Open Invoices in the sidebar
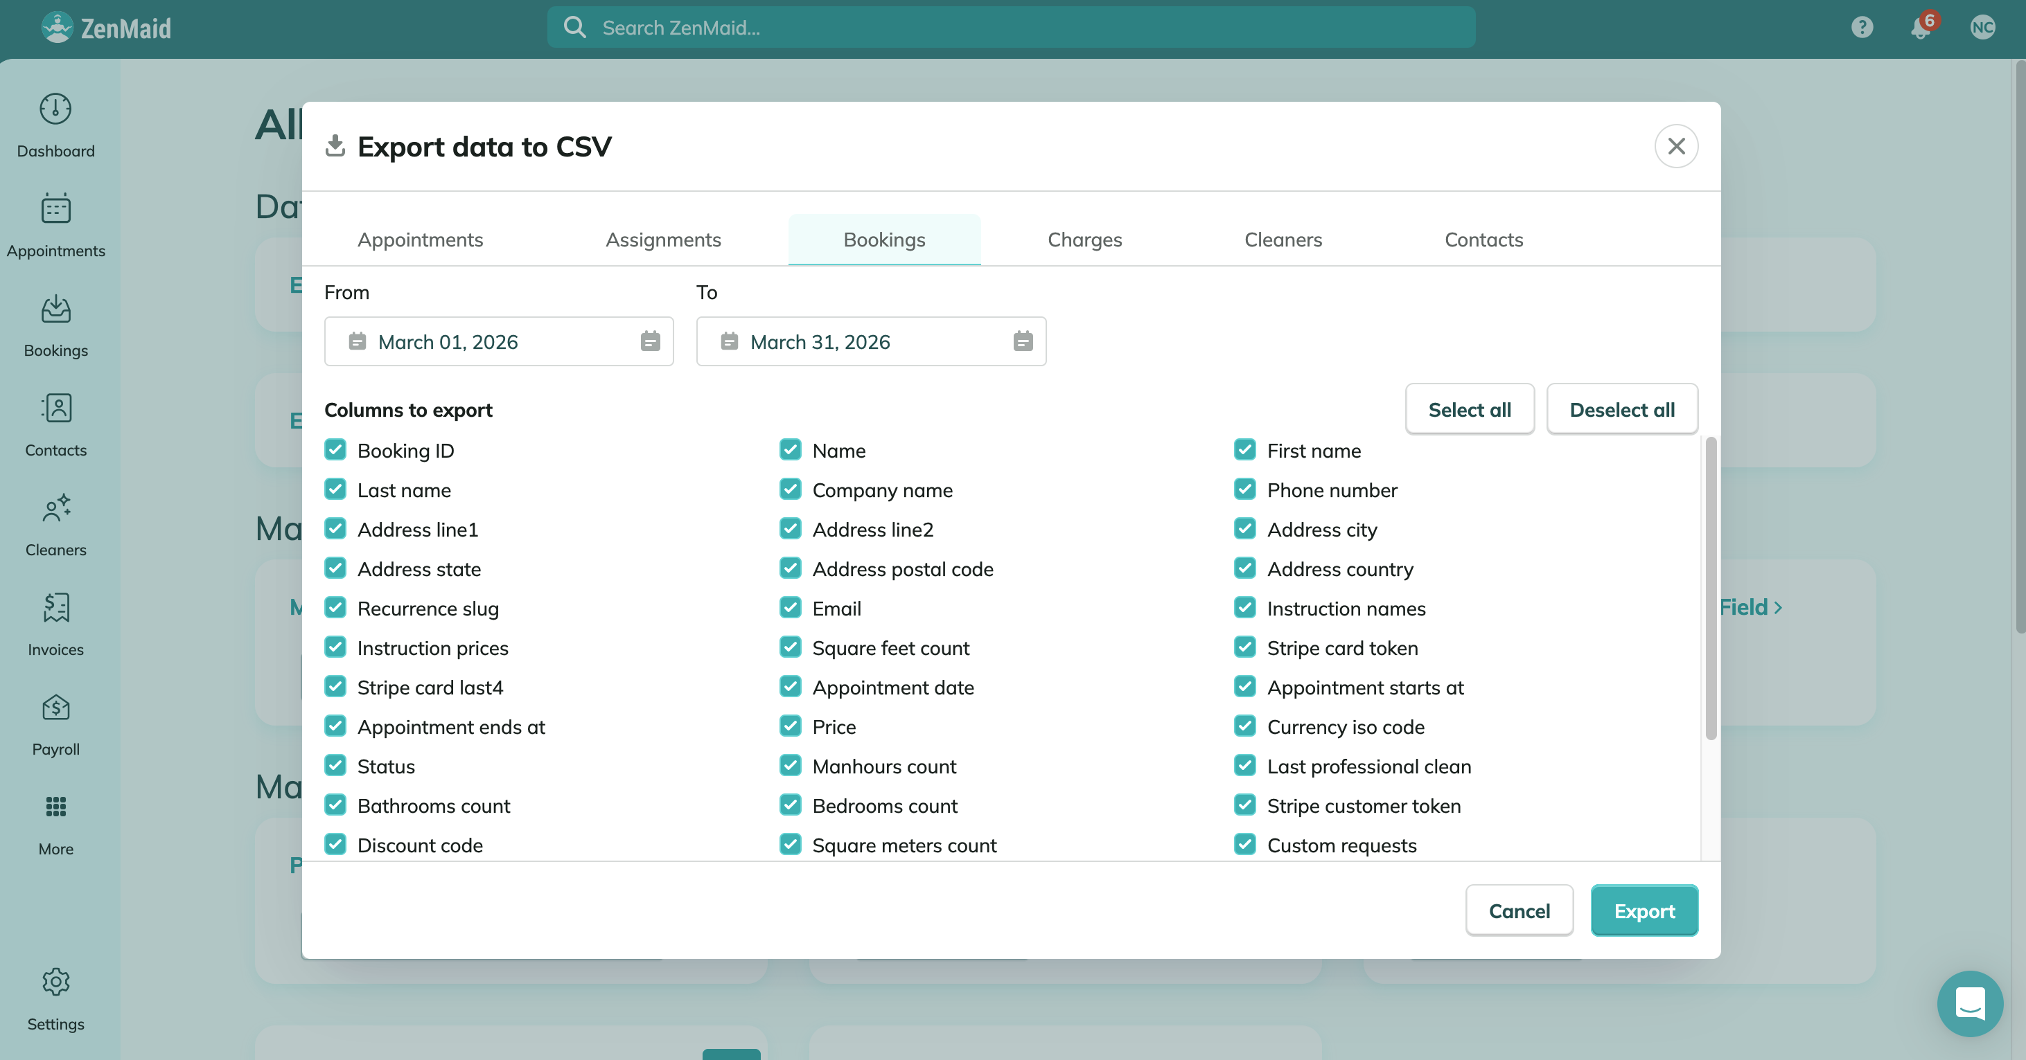Image resolution: width=2026 pixels, height=1060 pixels. coord(55,625)
